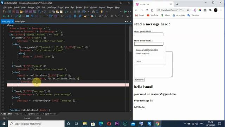The width and height of the screenshot is (225, 127).
Task: Click the undo arrow icon in the toolbar
Action: point(66,12)
